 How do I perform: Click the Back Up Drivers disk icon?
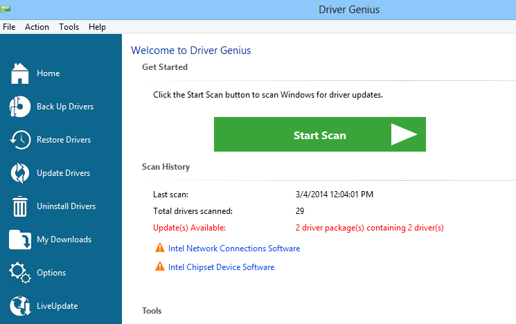[20, 107]
